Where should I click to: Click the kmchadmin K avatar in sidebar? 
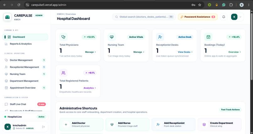pos(8,127)
